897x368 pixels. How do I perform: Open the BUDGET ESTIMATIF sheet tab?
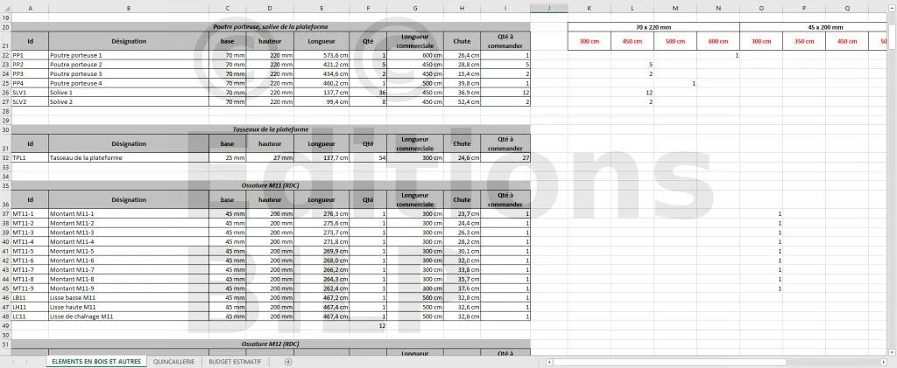click(235, 362)
